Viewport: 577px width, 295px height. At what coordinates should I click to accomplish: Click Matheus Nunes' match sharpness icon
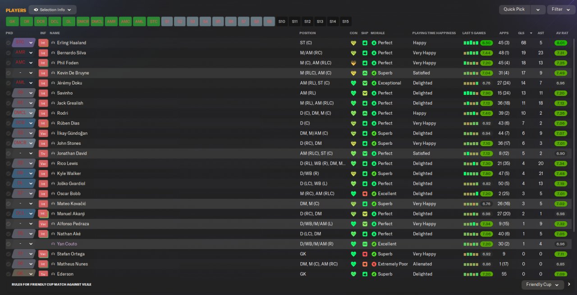click(x=365, y=264)
